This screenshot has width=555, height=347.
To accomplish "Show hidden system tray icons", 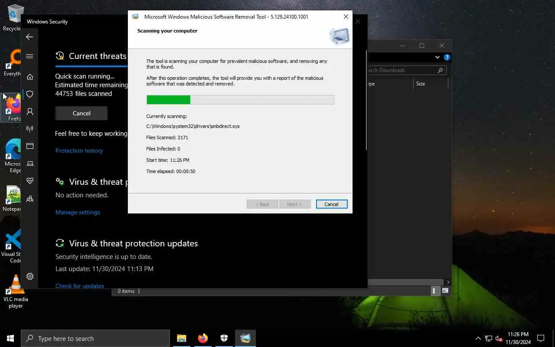I will tap(478, 338).
